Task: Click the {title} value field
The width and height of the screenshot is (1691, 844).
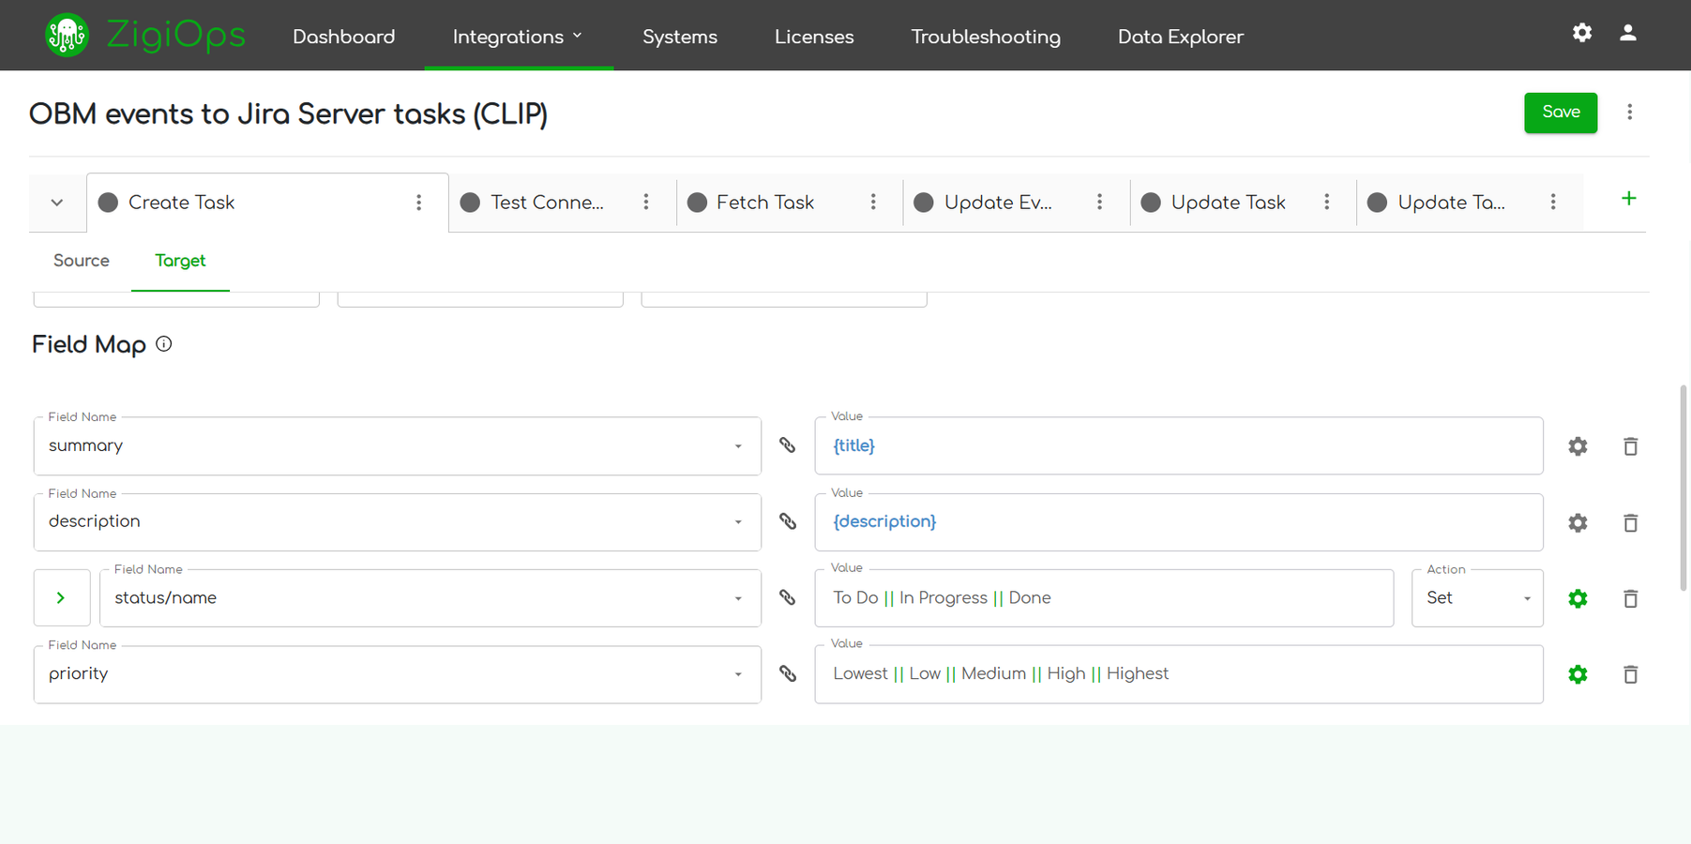Action: [1179, 445]
